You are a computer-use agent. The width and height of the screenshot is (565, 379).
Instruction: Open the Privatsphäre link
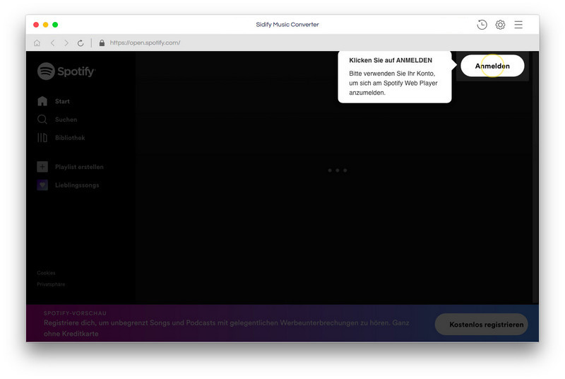tap(51, 284)
